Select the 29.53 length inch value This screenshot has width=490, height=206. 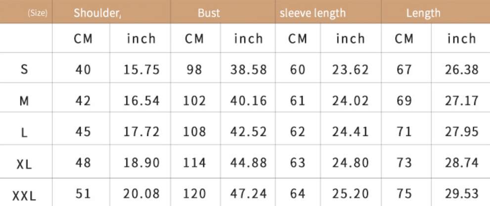pos(461,194)
